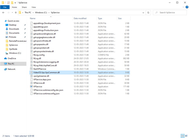Open the recent locations dropdown arrow

12,13
